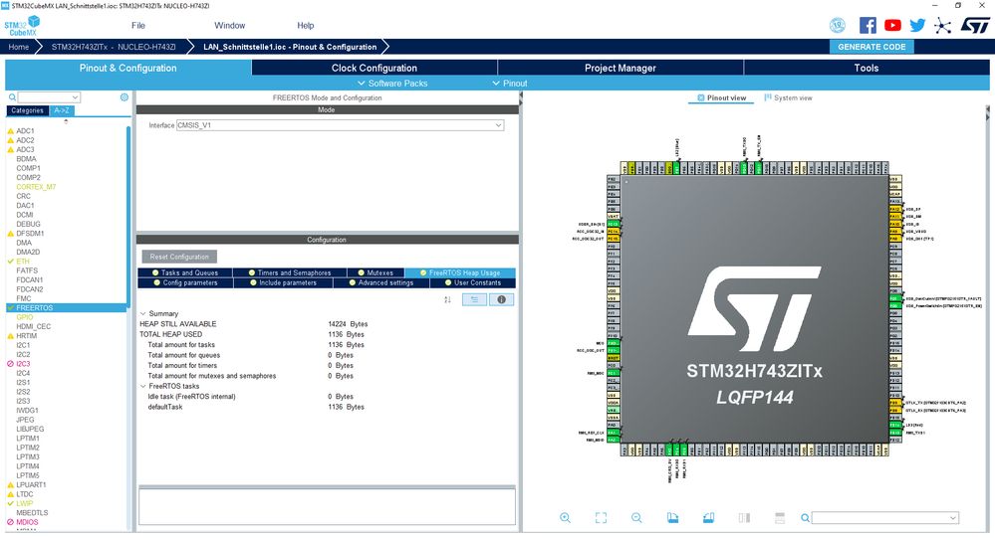The height and width of the screenshot is (538, 995).
Task: Click the horizontal split view icon
Action: click(780, 518)
